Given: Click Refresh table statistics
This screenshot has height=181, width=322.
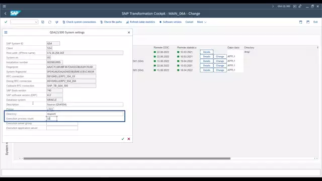Looking at the screenshot, I should tap(140, 22).
